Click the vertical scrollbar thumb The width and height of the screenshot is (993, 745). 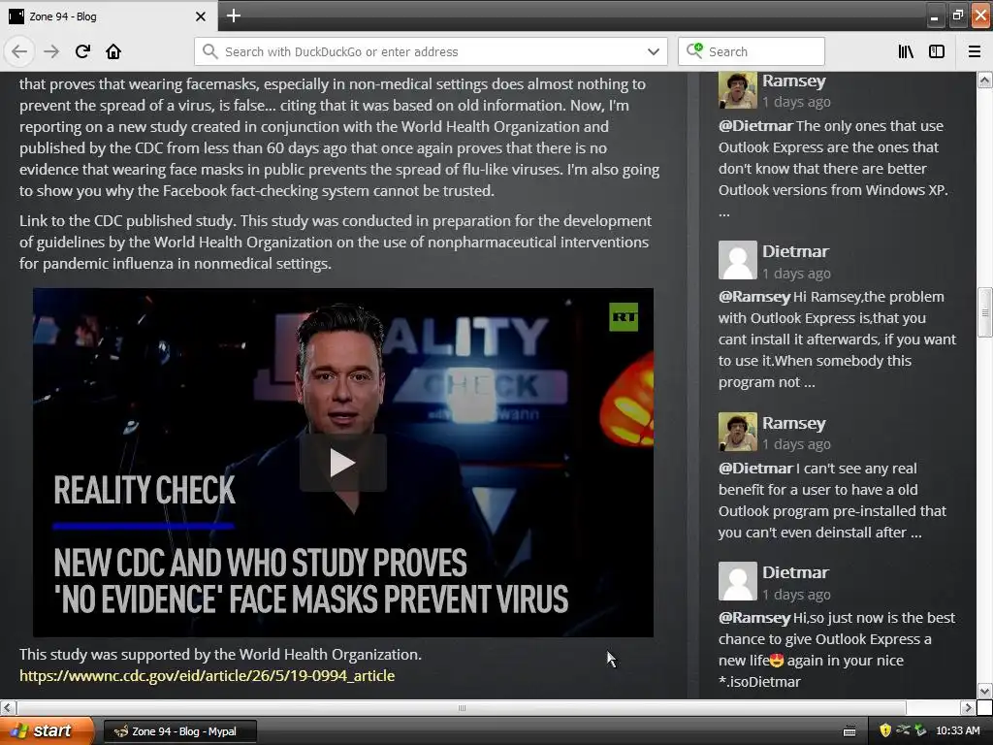[x=984, y=312]
